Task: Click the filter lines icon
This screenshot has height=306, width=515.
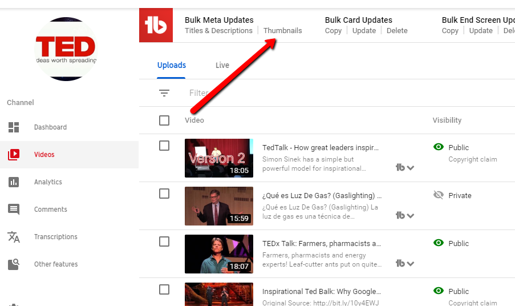Action: tap(164, 93)
